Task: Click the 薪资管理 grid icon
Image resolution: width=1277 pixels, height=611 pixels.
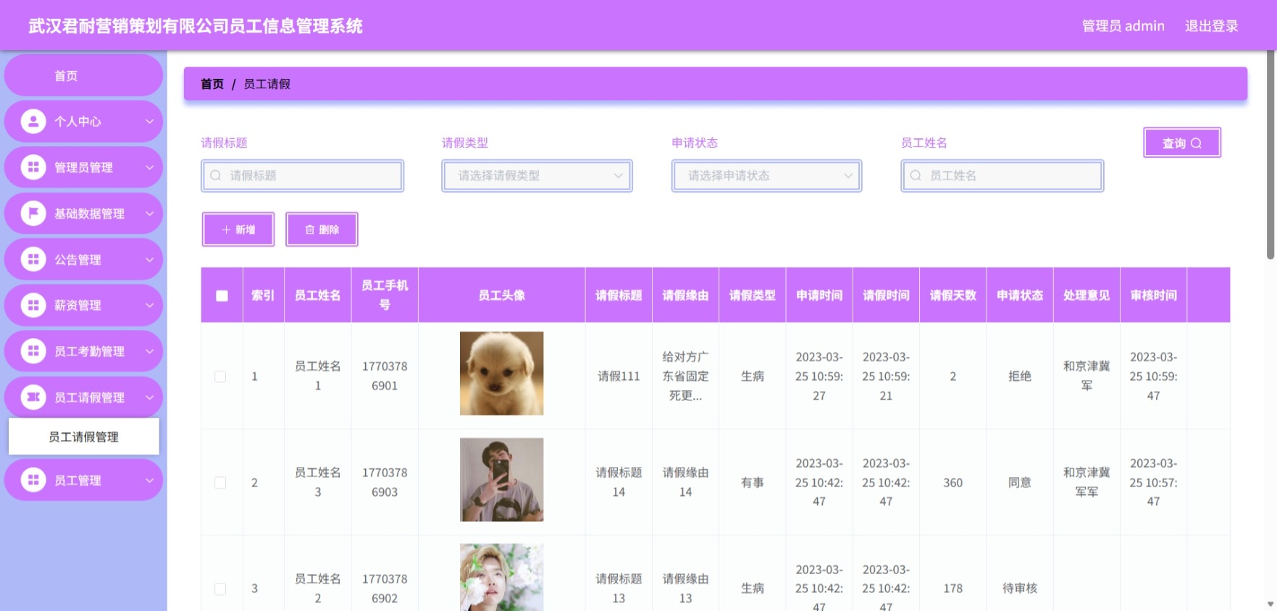Action: click(33, 305)
